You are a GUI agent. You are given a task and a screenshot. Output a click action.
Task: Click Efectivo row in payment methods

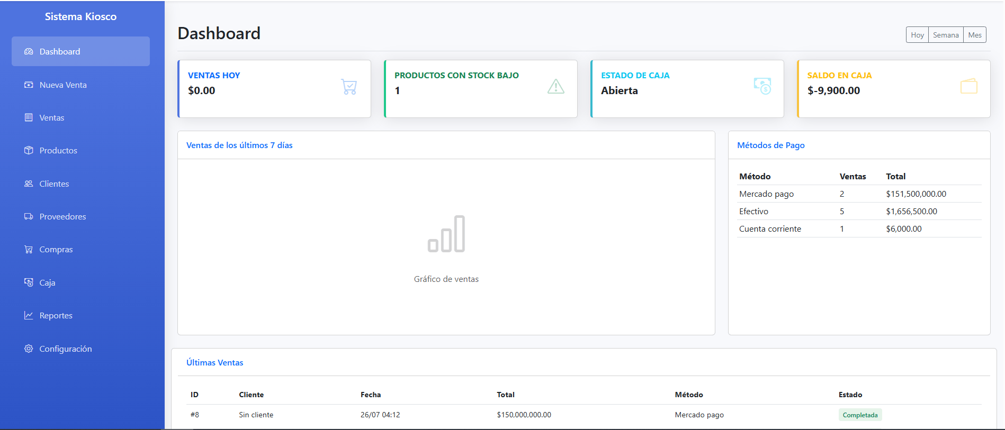click(859, 211)
